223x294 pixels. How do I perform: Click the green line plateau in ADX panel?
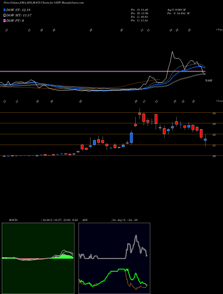[122, 269]
